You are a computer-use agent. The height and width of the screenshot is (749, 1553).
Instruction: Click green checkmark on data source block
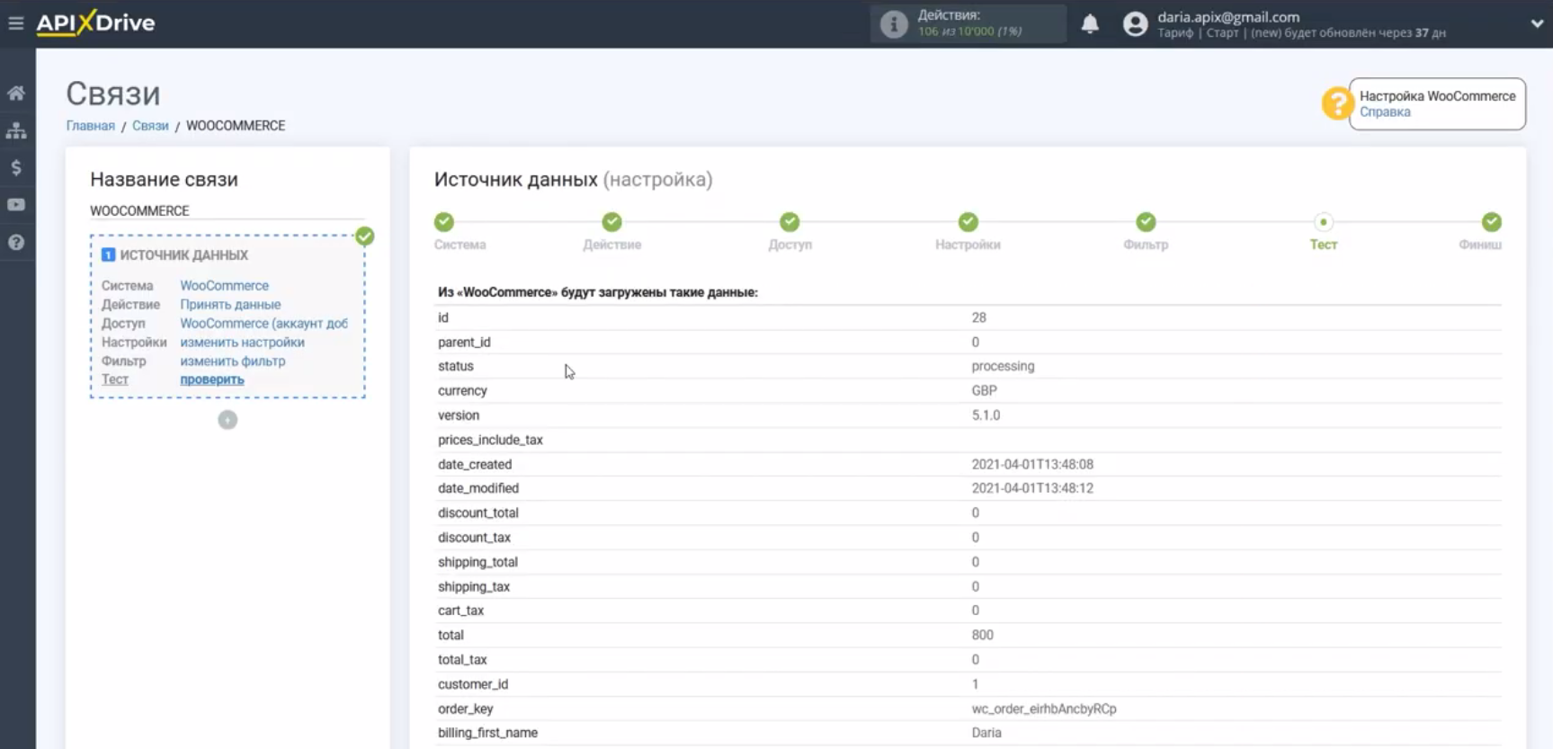[364, 236]
